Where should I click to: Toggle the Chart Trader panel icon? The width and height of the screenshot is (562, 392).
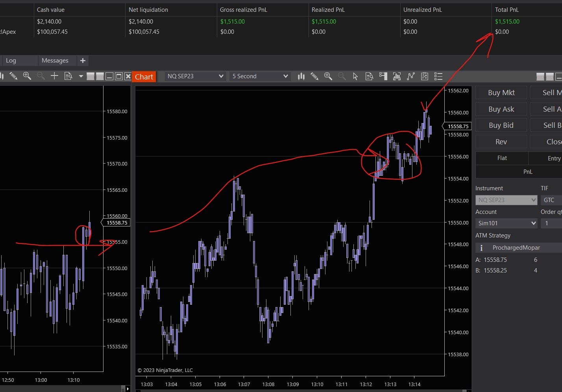coord(383,76)
